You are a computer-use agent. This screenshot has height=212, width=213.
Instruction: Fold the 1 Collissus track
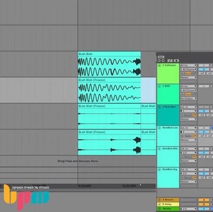click(159, 65)
